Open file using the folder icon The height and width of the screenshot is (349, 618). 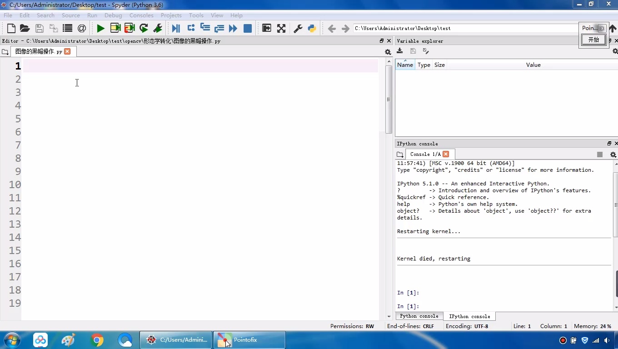[25, 29]
